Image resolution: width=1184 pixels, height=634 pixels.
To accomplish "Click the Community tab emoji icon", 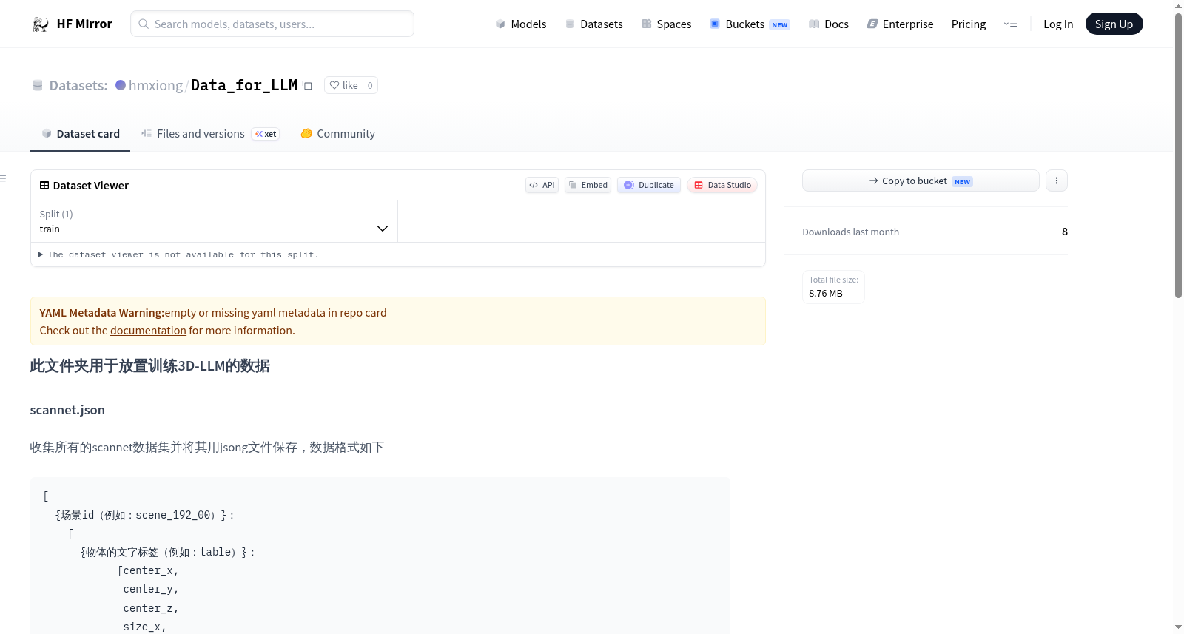I will click(x=306, y=134).
